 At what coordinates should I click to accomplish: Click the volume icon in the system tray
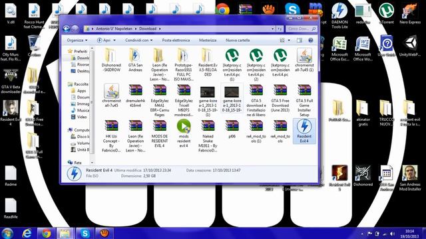pyautogui.click(x=393, y=234)
